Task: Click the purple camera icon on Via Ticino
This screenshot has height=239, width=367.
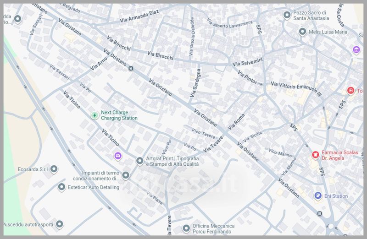Action: point(118,156)
